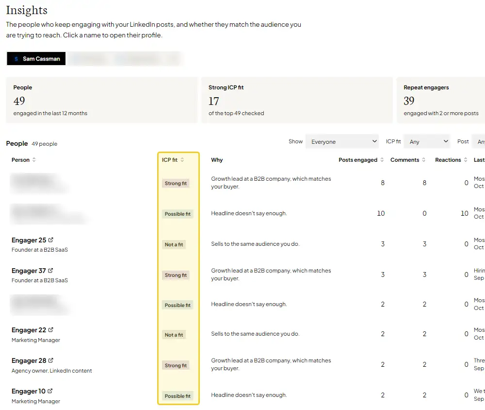Sort by Posts engaged arrows
Image resolution: width=485 pixels, height=410 pixels.
pyautogui.click(x=382, y=160)
